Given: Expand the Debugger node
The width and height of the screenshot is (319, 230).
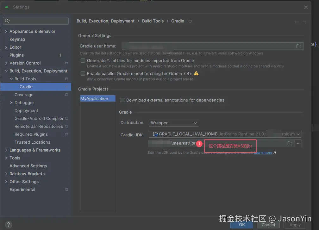Looking at the screenshot, I should click(11, 103).
